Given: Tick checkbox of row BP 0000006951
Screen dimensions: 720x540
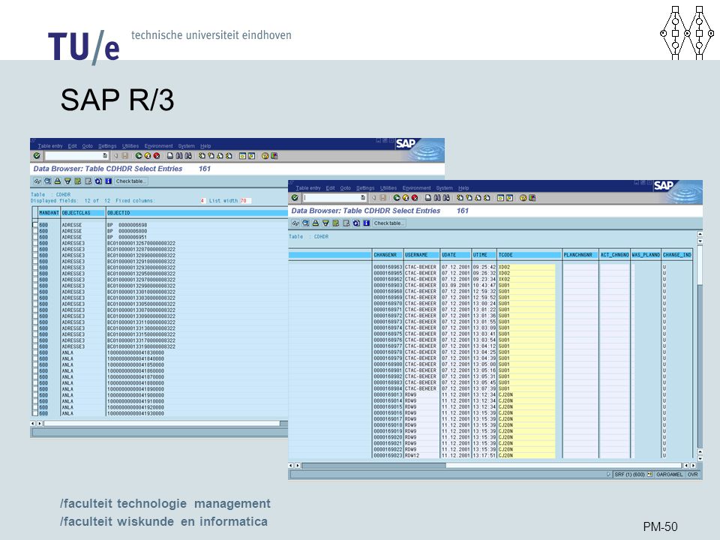Looking at the screenshot, I should [35, 237].
